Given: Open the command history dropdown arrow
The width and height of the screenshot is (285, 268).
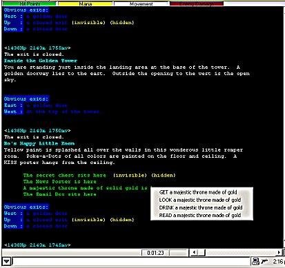Looking at the screenshot, I should [x=6, y=261].
